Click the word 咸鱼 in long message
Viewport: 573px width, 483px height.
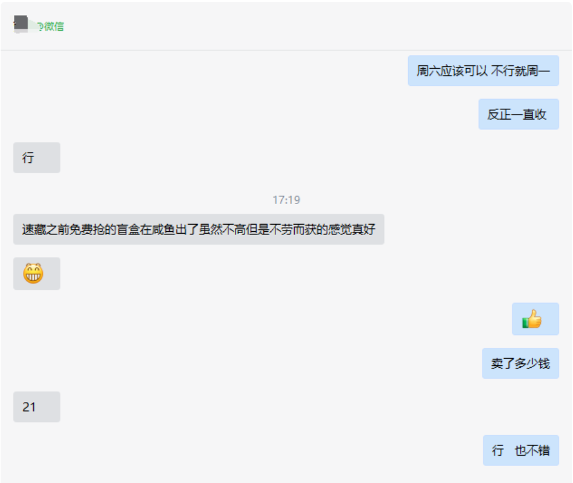(x=164, y=229)
